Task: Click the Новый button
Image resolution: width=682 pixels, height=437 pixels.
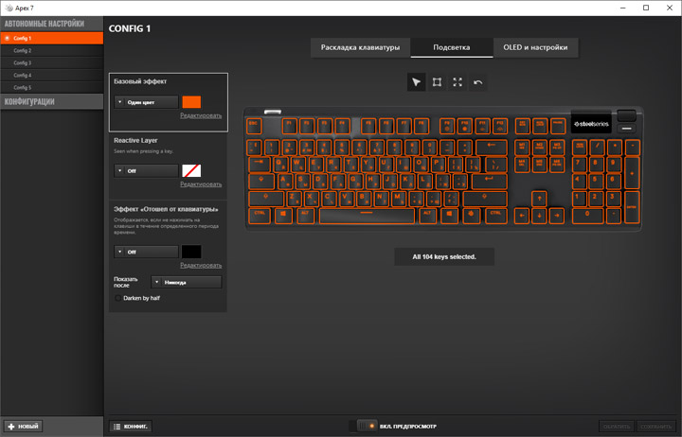Action: click(23, 427)
